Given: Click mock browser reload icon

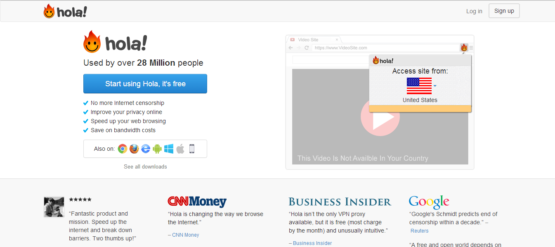Looking at the screenshot, I should 307,48.
